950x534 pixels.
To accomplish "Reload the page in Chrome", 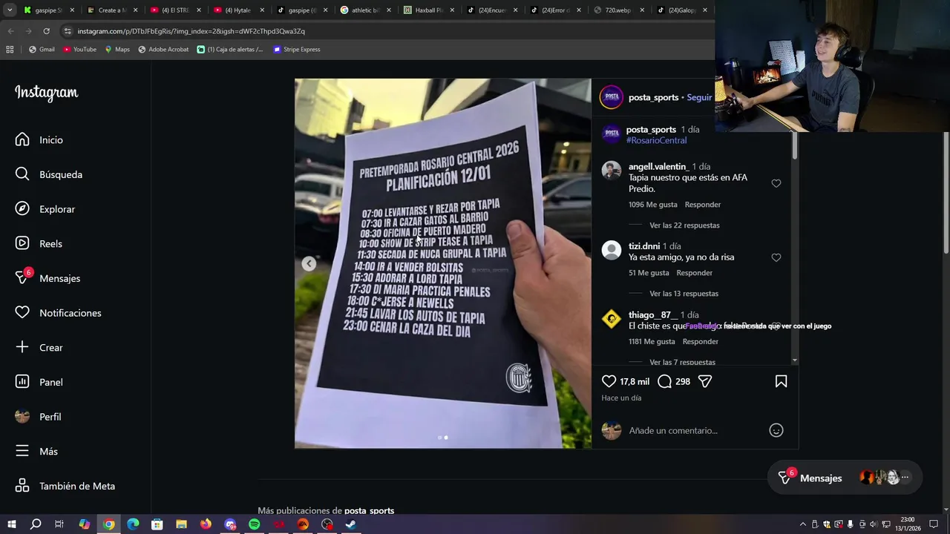I will pyautogui.click(x=46, y=31).
